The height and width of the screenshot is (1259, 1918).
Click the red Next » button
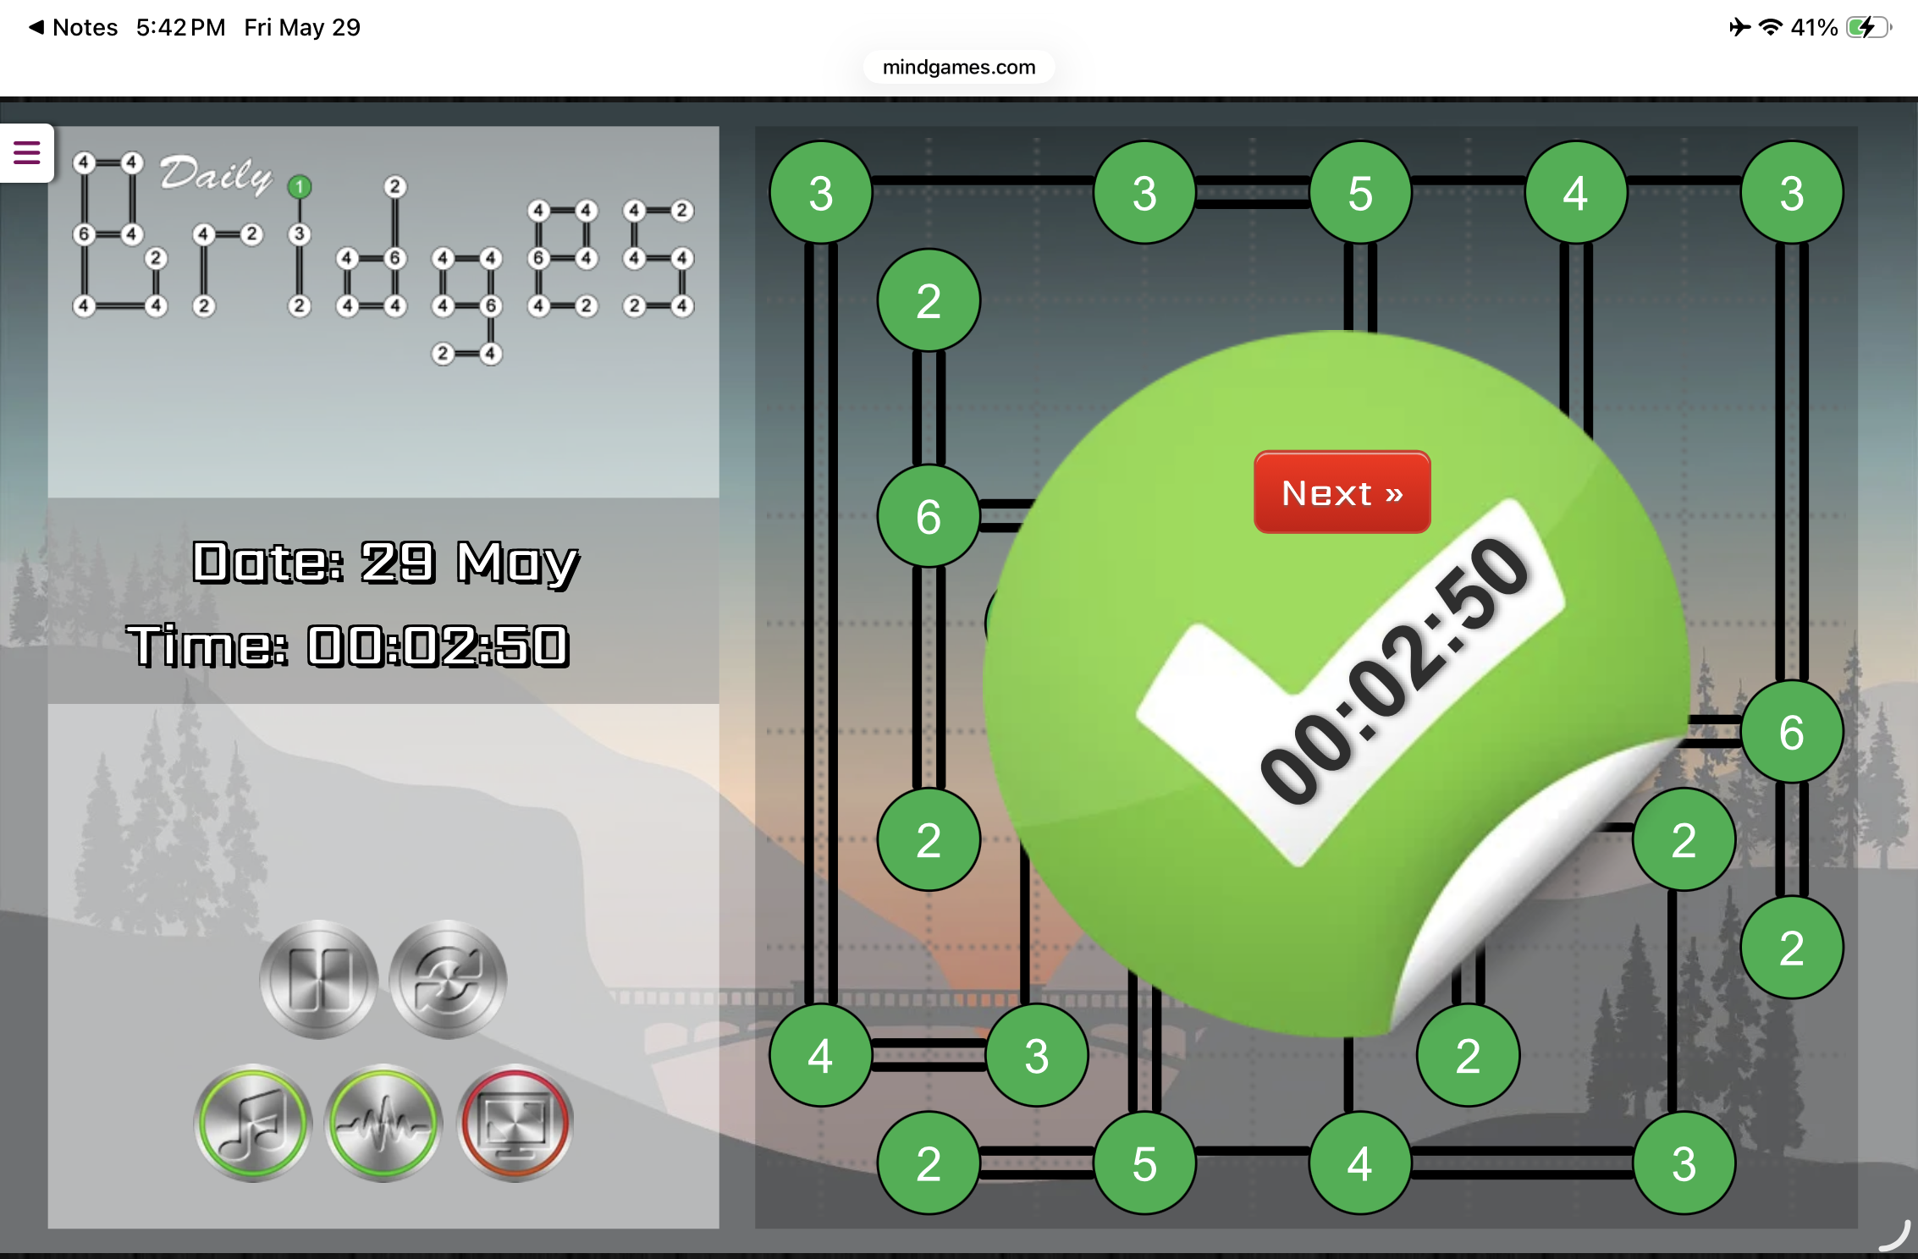coord(1342,492)
